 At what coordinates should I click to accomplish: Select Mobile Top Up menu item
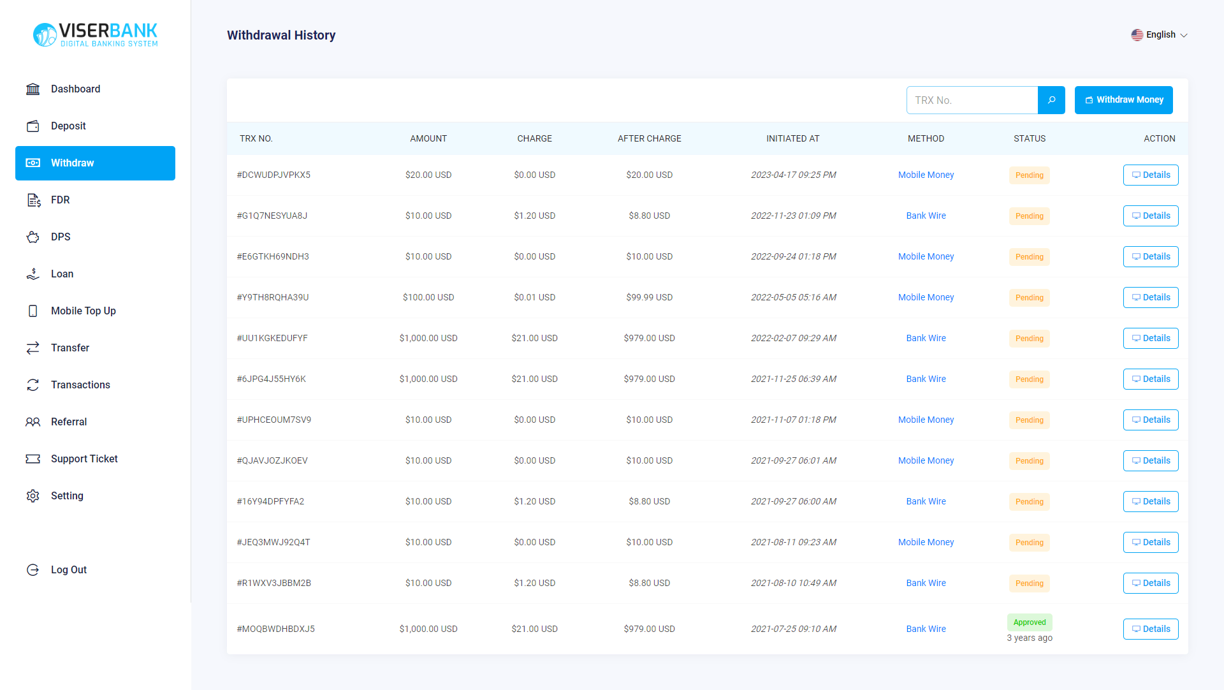pyautogui.click(x=95, y=311)
